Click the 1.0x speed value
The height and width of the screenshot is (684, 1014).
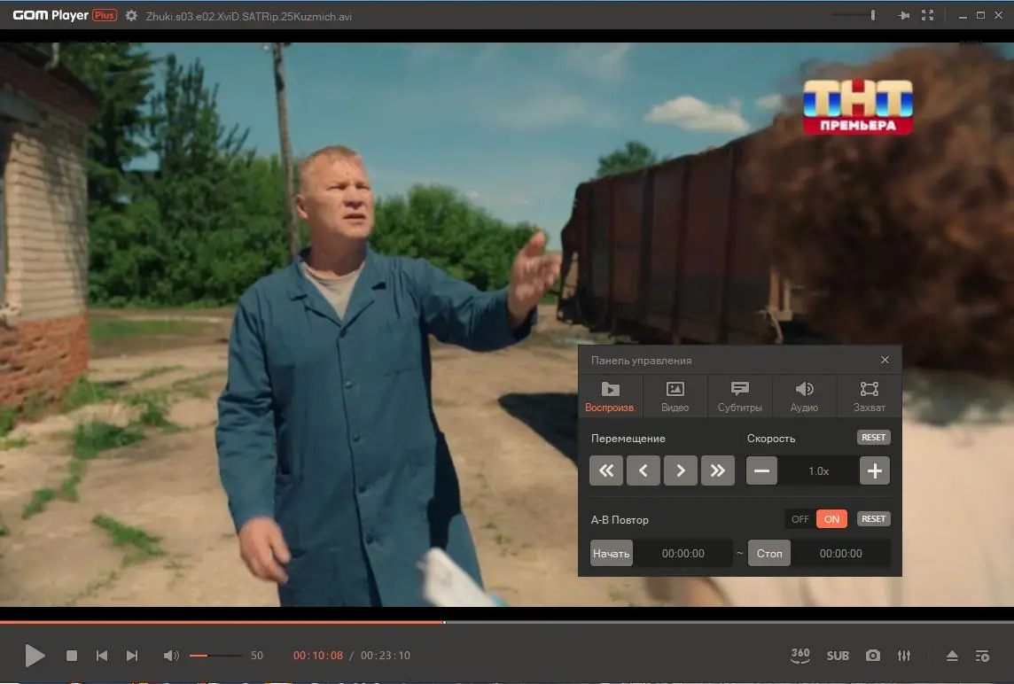click(x=819, y=471)
